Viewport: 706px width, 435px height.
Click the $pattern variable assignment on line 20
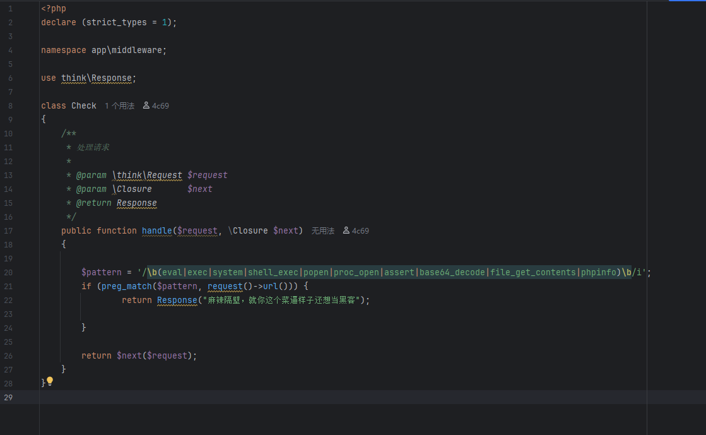(x=101, y=273)
